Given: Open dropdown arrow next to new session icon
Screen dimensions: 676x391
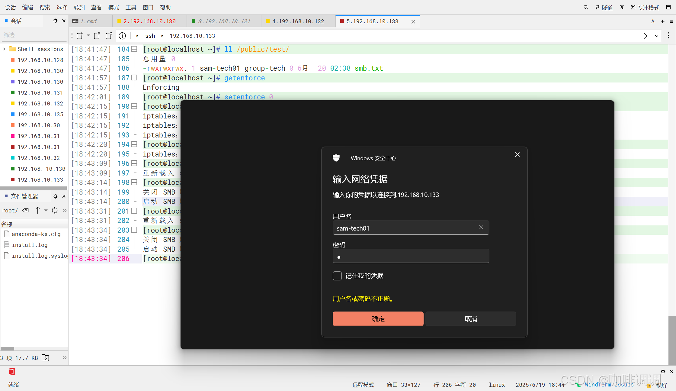Looking at the screenshot, I should point(88,36).
